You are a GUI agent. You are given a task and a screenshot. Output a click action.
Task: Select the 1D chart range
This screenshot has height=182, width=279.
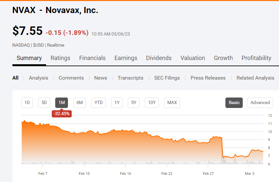tap(27, 102)
